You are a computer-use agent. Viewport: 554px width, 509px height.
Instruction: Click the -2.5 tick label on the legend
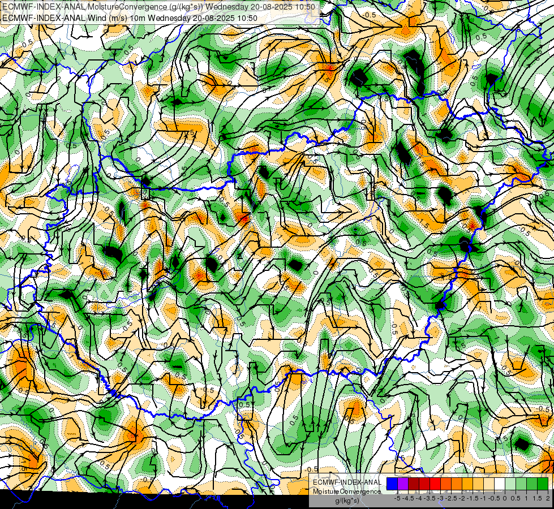point(451,498)
